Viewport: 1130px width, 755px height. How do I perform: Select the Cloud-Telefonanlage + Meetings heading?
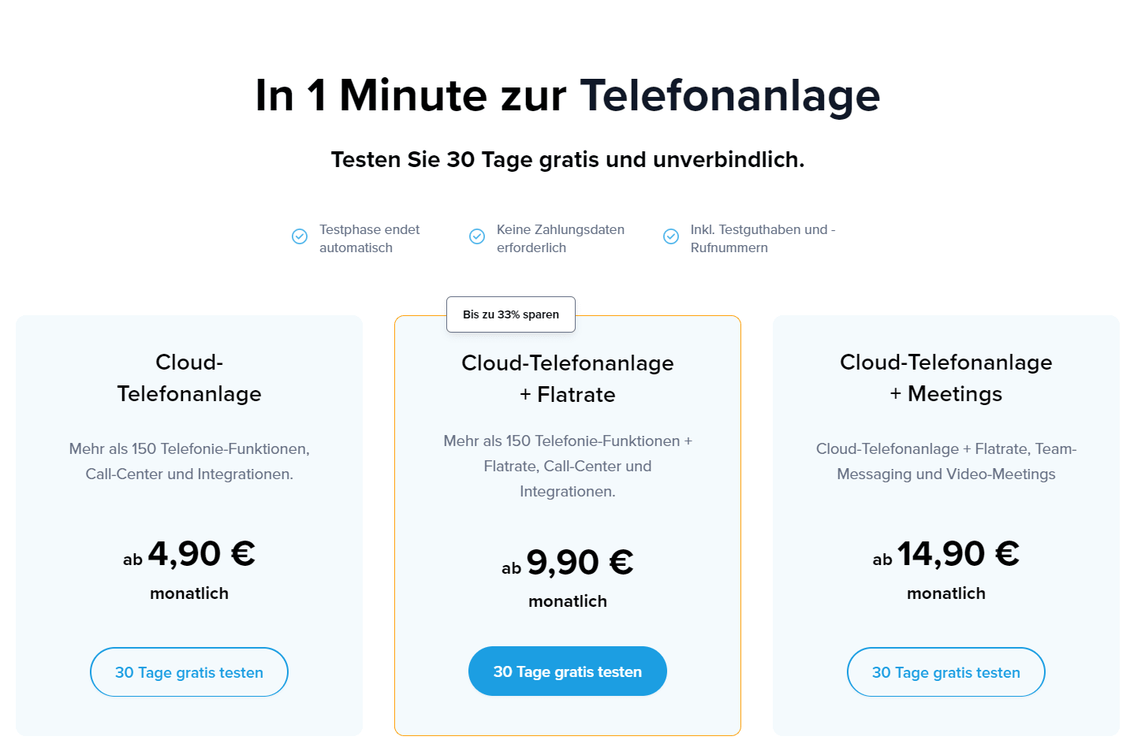[x=946, y=377]
